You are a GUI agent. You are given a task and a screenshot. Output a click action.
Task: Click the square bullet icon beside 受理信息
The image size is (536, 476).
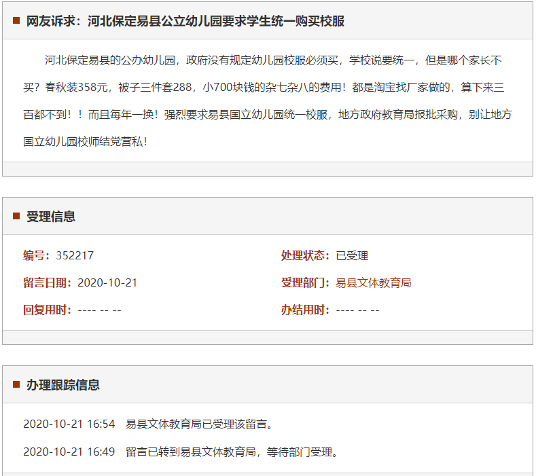tap(16, 217)
